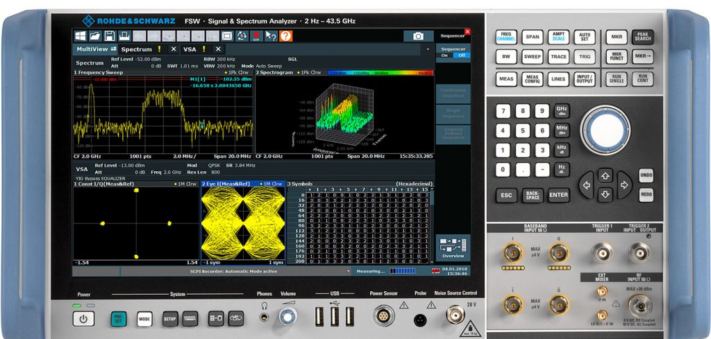Close the Spectrum channel with its X
The height and width of the screenshot is (339, 711).
[x=173, y=49]
